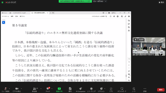Select the pinned participant video thumbnail
Screen dimensions: 166x93
point(149,47)
